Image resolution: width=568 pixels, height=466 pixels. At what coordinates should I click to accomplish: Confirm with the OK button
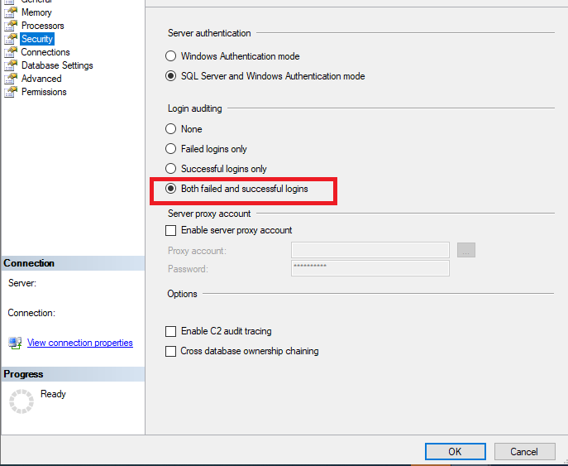click(456, 452)
